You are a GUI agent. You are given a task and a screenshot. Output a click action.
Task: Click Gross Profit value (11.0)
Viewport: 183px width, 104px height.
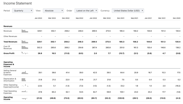click(67, 53)
